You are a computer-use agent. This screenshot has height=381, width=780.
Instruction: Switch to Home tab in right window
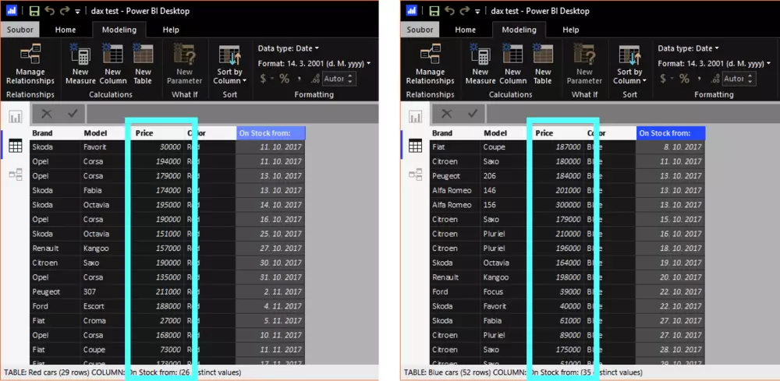(x=466, y=30)
